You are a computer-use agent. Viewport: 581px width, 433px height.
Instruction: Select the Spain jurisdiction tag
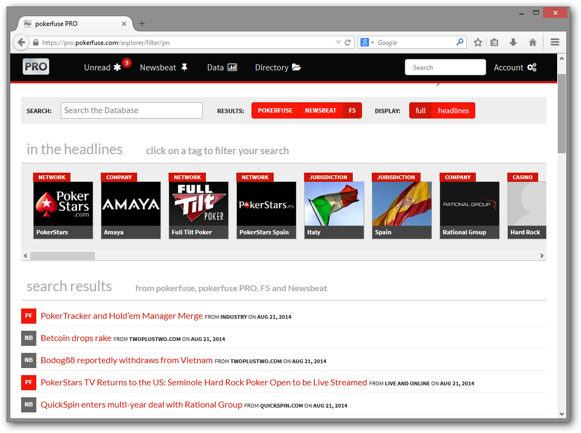[x=402, y=206]
